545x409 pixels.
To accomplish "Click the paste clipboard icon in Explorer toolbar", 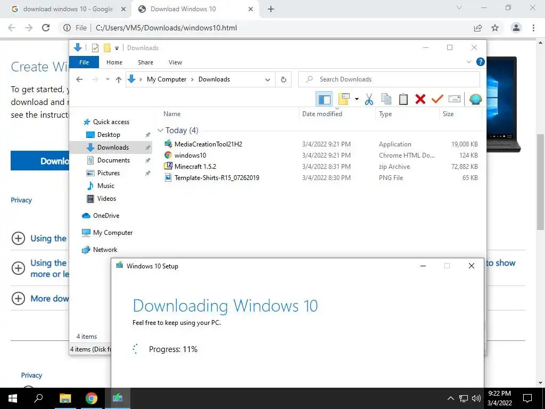I will [x=403, y=99].
